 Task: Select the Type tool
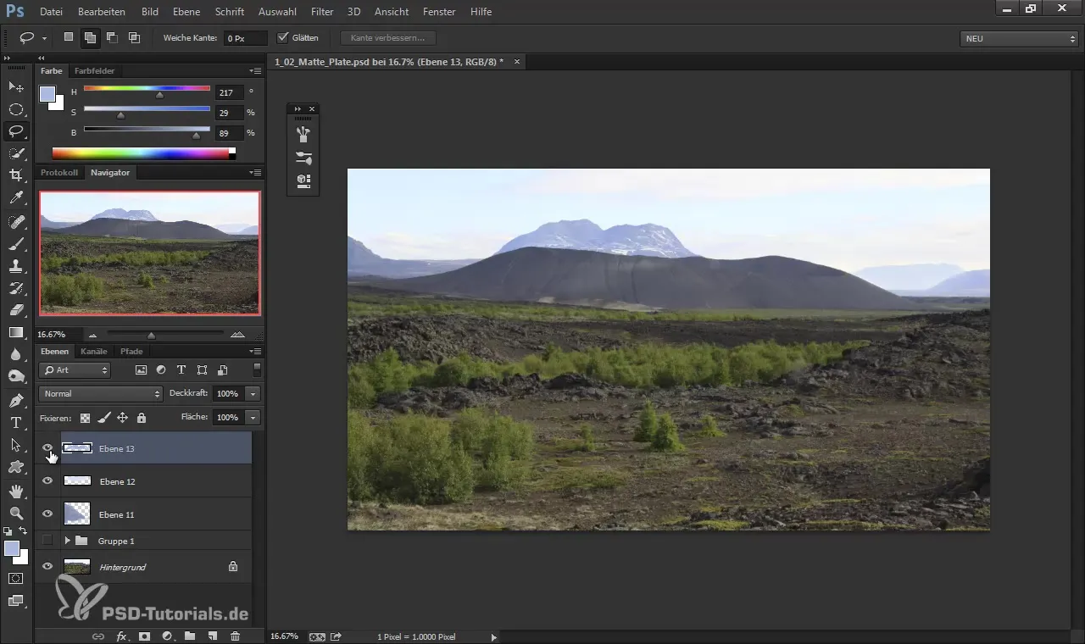[16, 422]
